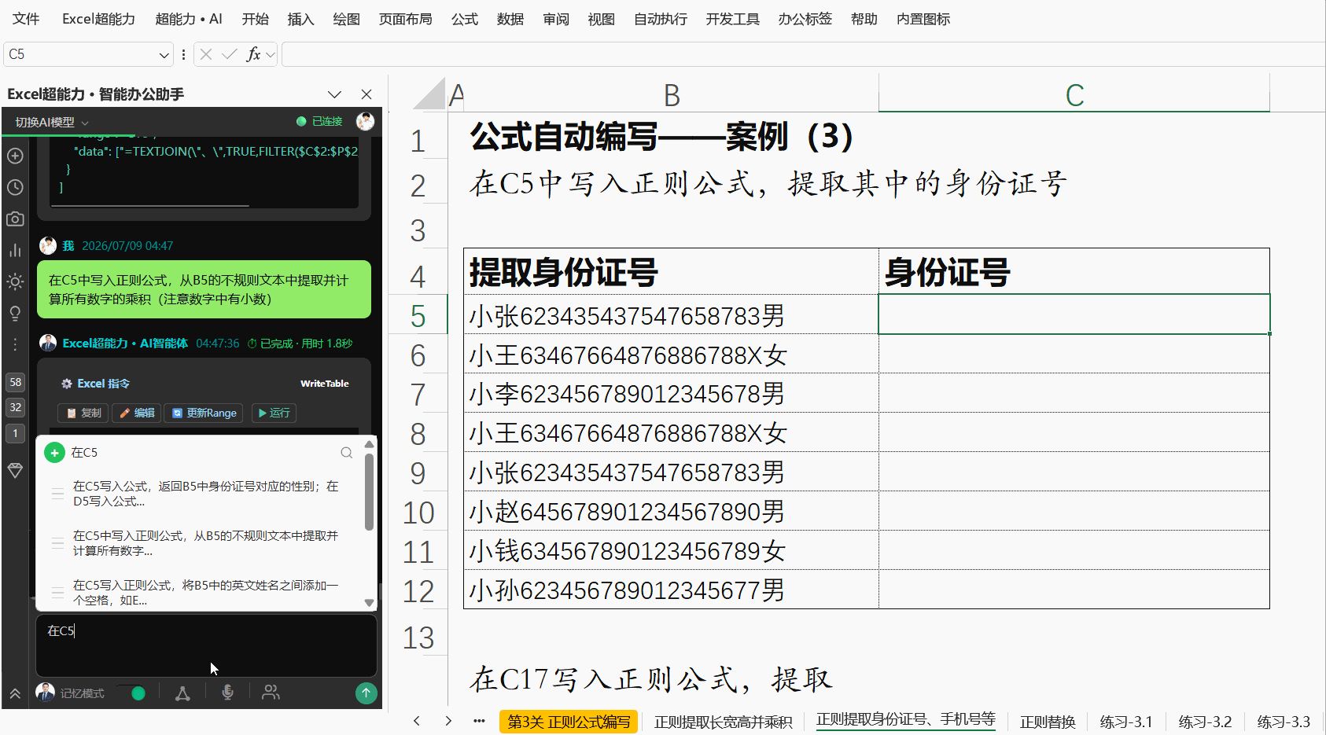Screen dimensions: 1326x735
Task: Choose suggestion about 英文姓名之间添加一个空格
Action: coord(205,593)
